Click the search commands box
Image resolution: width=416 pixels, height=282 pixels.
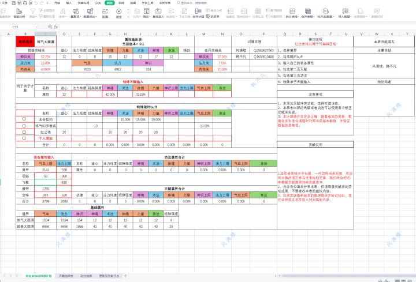[x=192, y=3]
